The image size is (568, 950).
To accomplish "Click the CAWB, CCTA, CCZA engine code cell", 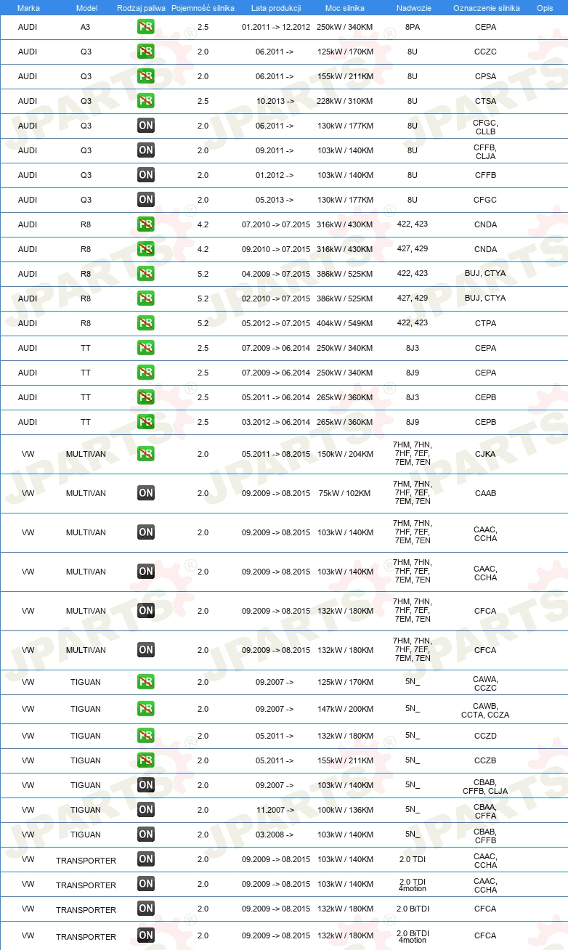I will [485, 710].
